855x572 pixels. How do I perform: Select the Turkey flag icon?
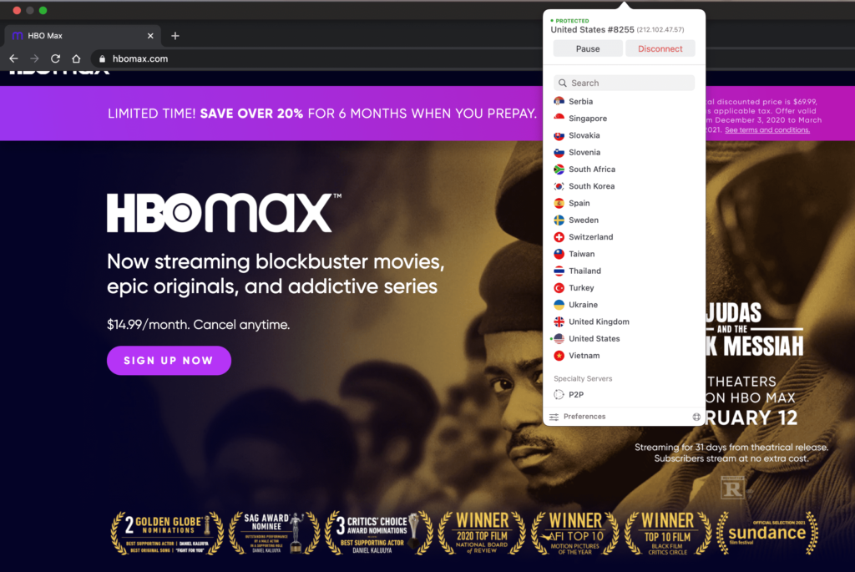(559, 287)
